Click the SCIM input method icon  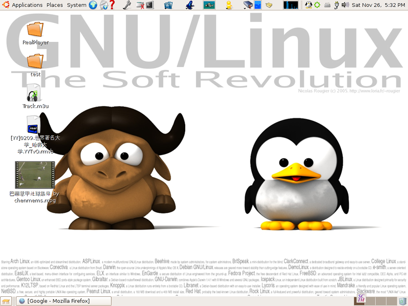361,298
